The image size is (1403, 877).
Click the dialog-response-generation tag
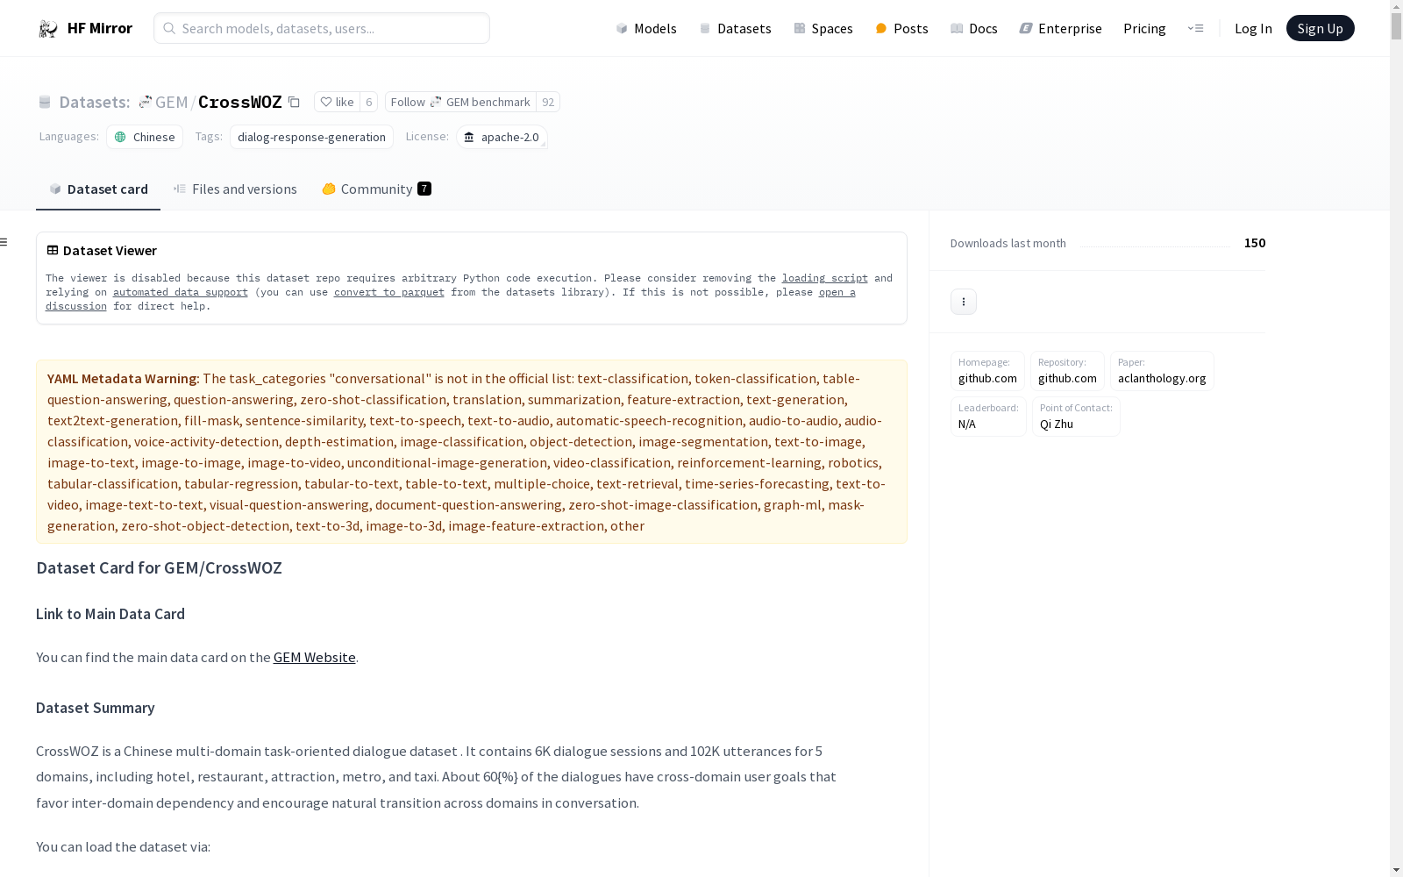[x=311, y=137]
